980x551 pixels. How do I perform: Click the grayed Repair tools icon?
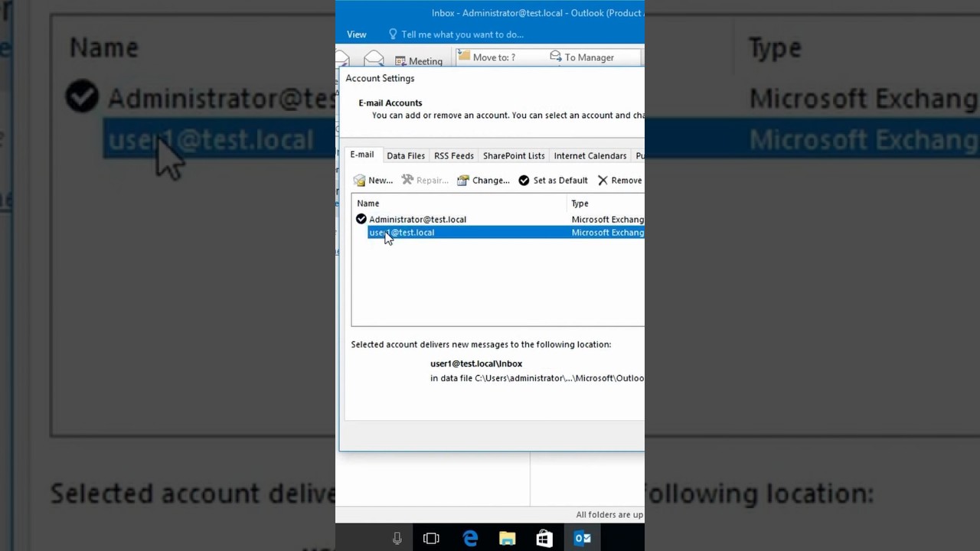(407, 180)
